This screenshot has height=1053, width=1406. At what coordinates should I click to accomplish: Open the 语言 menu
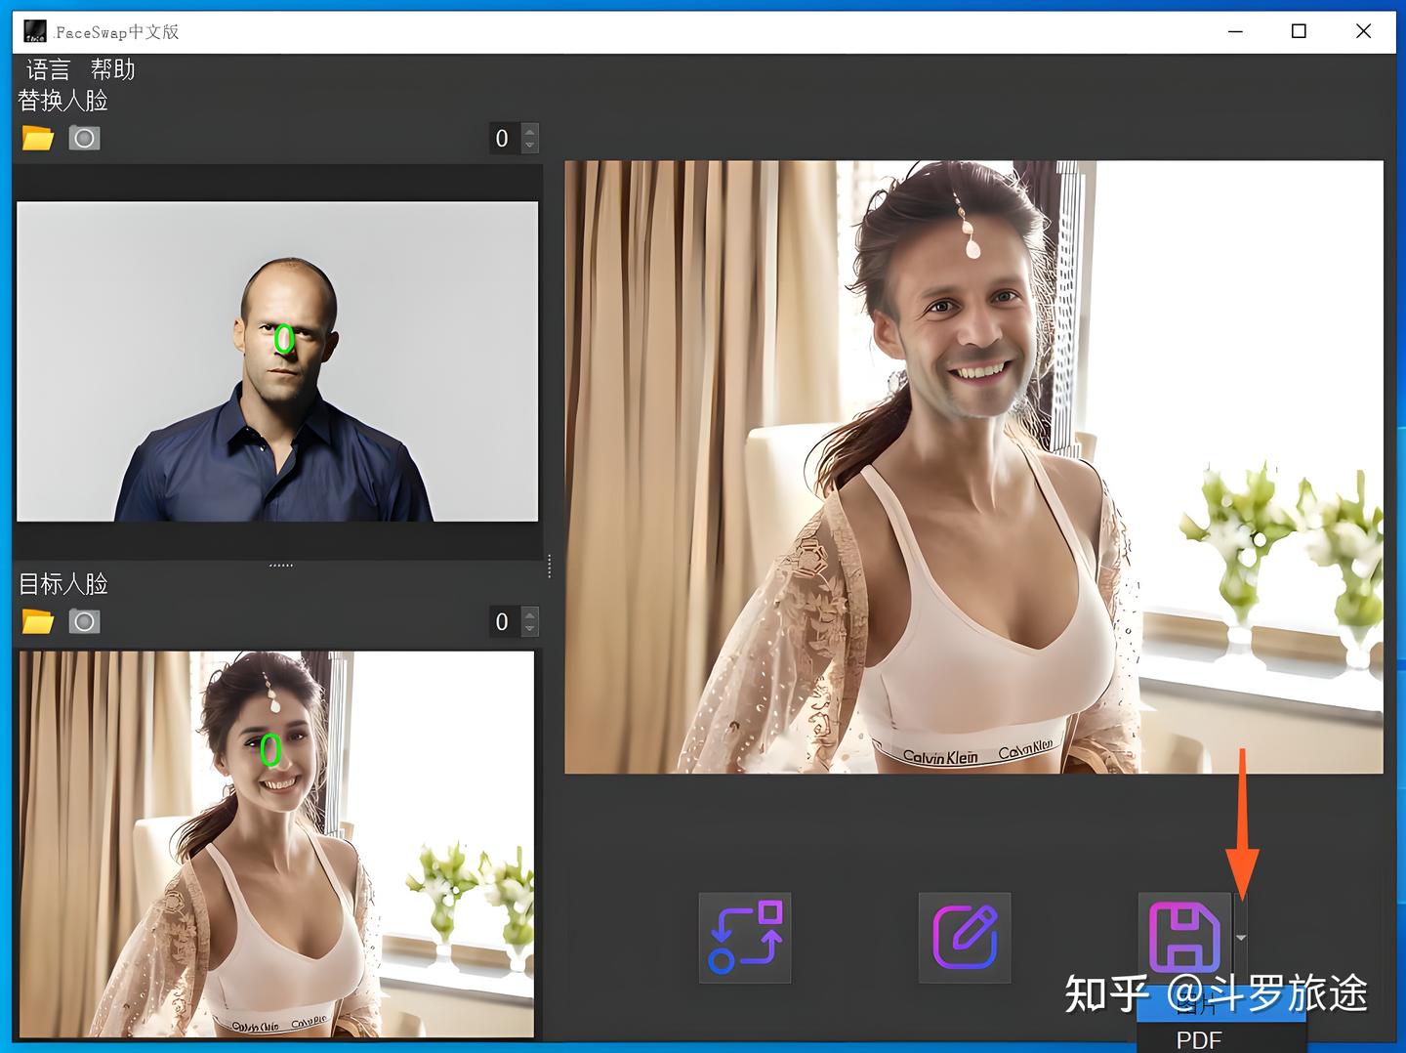coord(48,69)
